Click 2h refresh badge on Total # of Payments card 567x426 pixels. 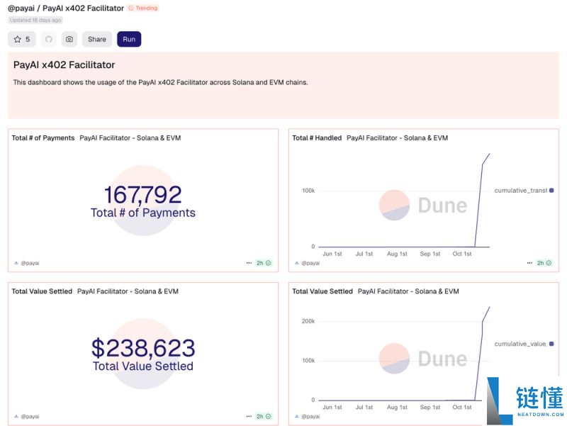point(264,263)
